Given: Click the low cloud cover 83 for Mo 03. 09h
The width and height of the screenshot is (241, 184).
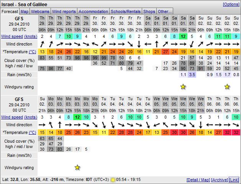Looking at the screenshot, I should [60, 149].
